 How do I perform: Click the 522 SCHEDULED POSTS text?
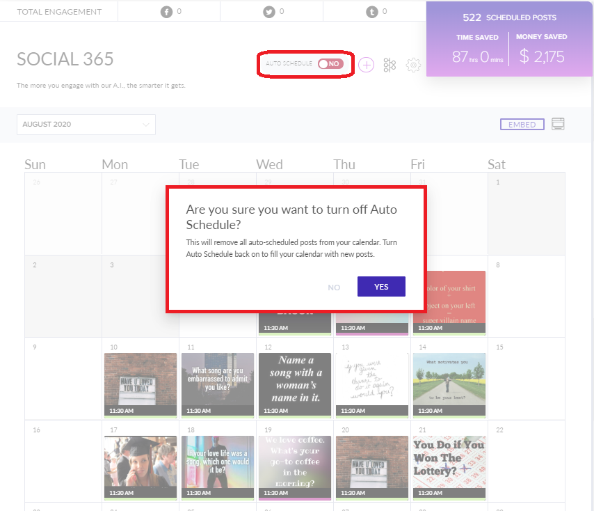point(510,17)
